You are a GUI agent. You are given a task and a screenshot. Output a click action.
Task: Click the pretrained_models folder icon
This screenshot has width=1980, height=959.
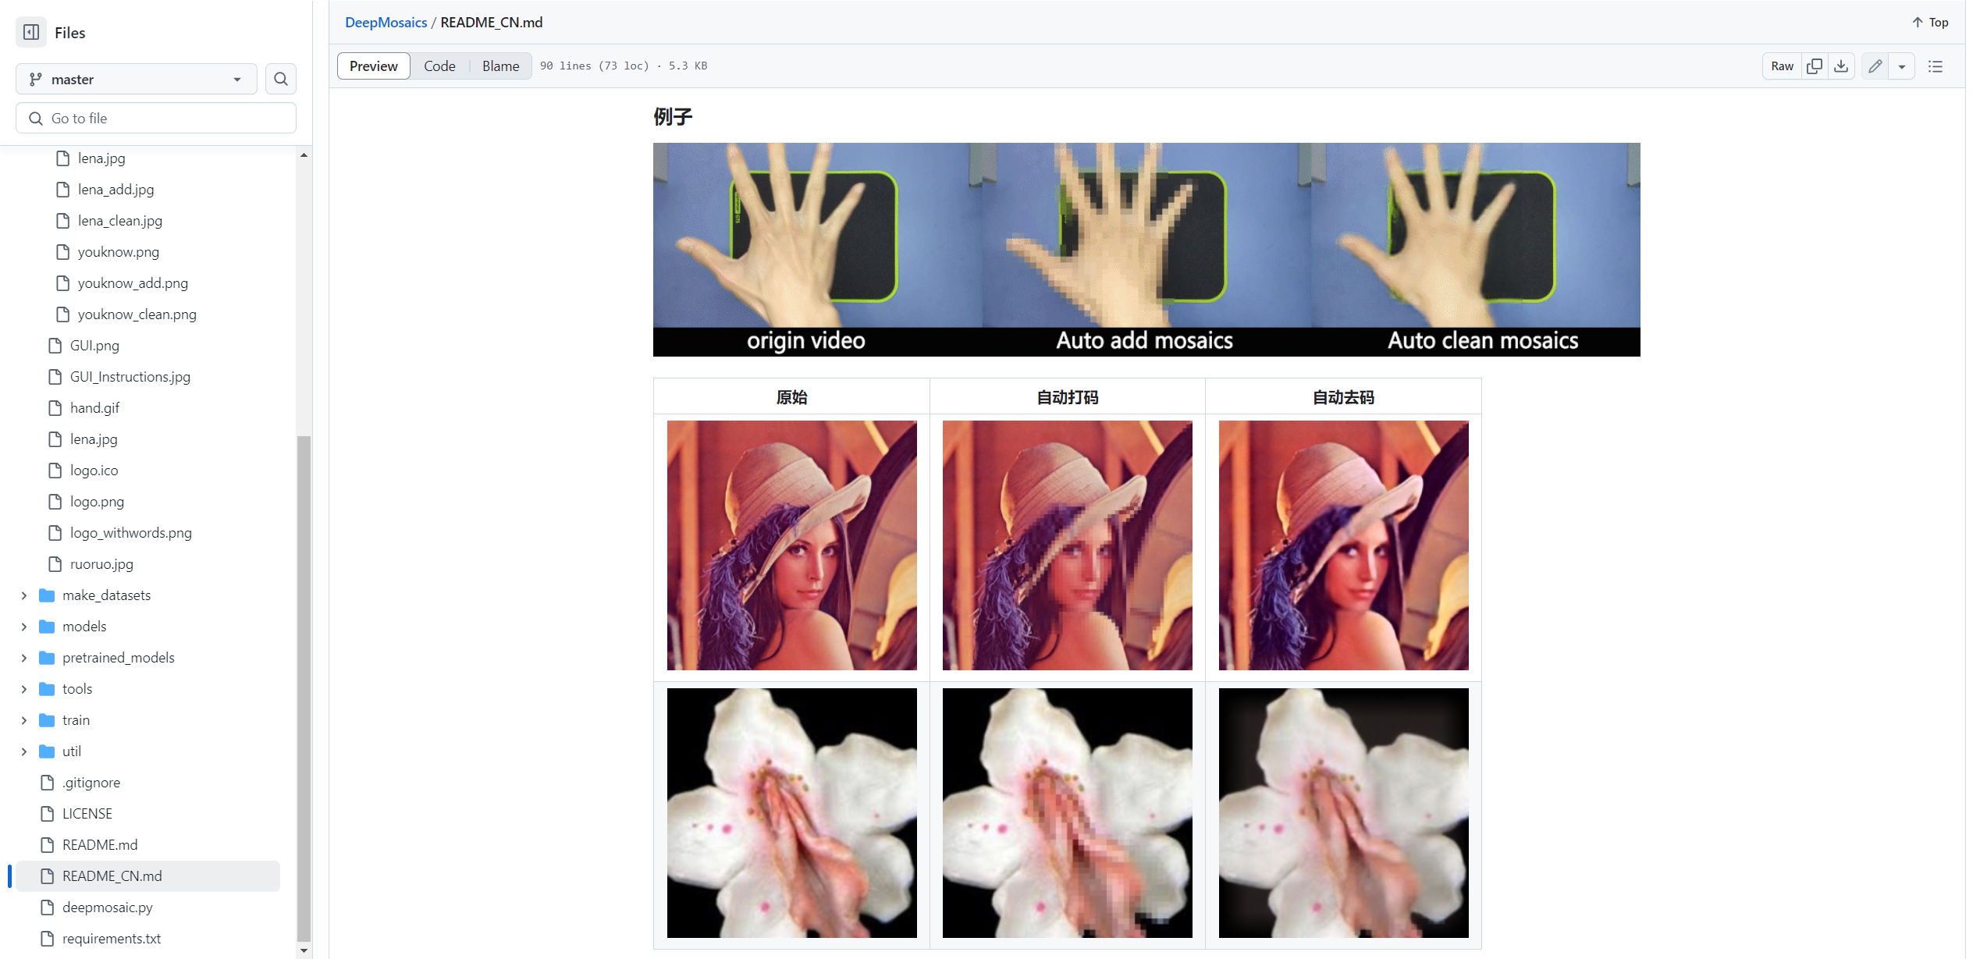point(47,658)
